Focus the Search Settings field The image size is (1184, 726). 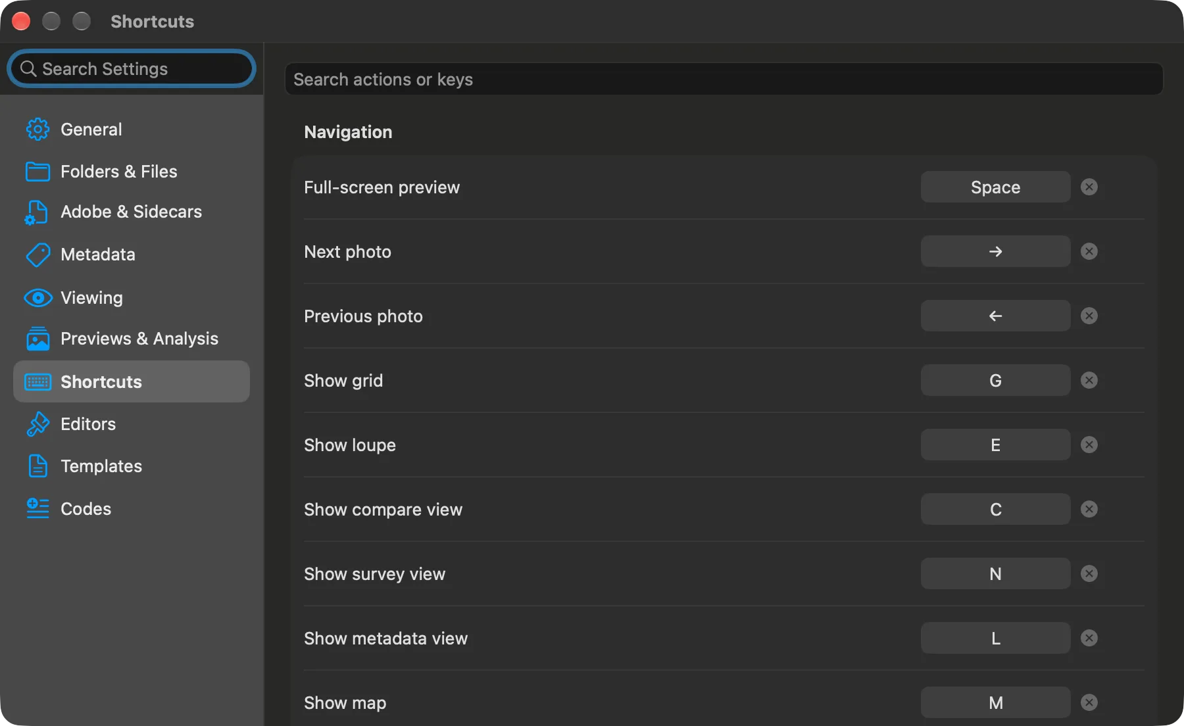(132, 68)
